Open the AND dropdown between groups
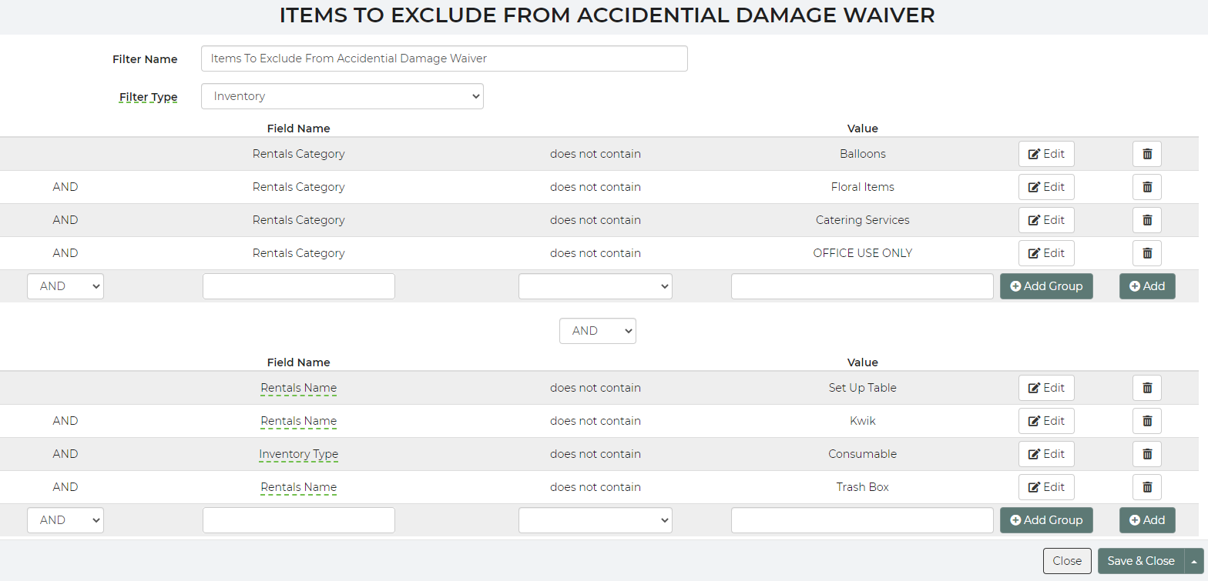Viewport: 1208px width, 581px height. tap(598, 331)
